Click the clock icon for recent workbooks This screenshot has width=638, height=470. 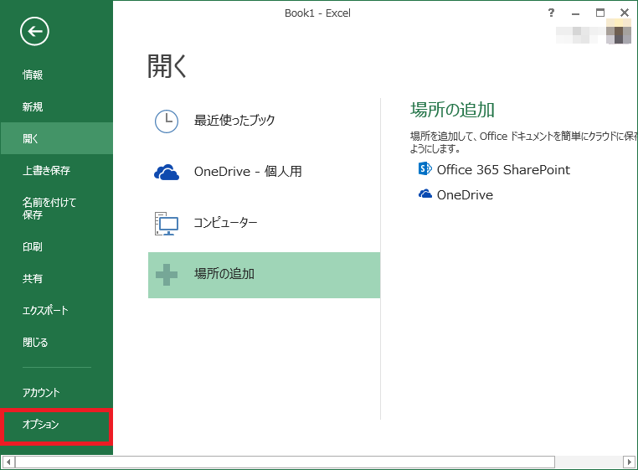pos(167,121)
